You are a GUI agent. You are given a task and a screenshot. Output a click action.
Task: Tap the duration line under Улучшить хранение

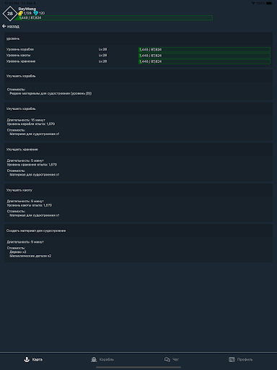pos(25,160)
